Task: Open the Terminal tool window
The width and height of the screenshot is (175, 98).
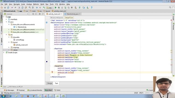Action: (x=21, y=90)
